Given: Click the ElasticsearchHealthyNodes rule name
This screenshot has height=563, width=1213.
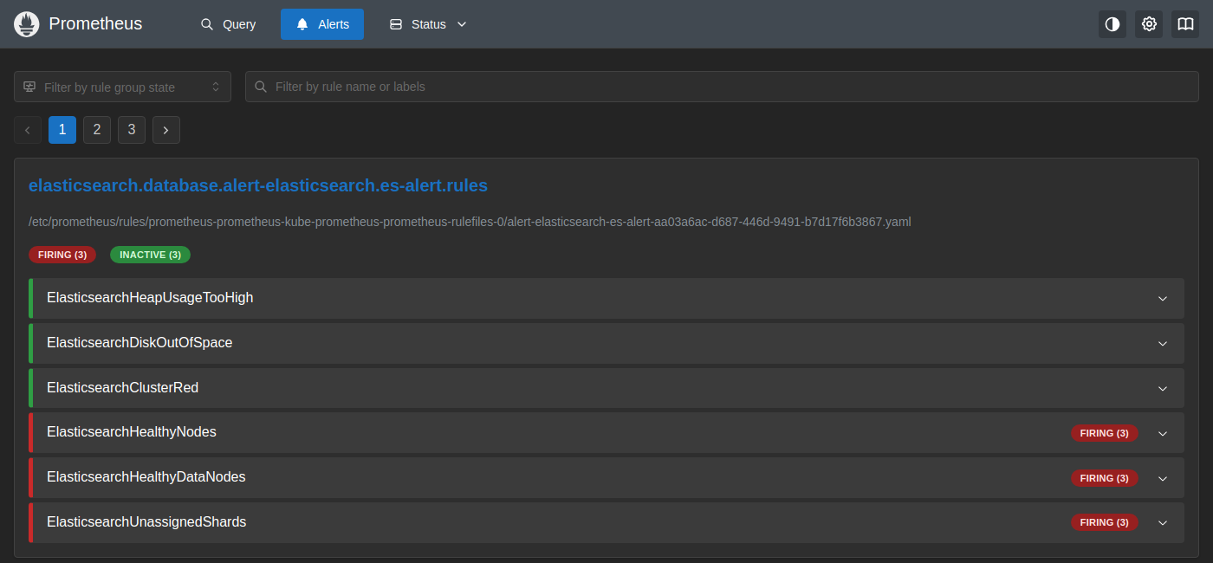Looking at the screenshot, I should coord(132,432).
